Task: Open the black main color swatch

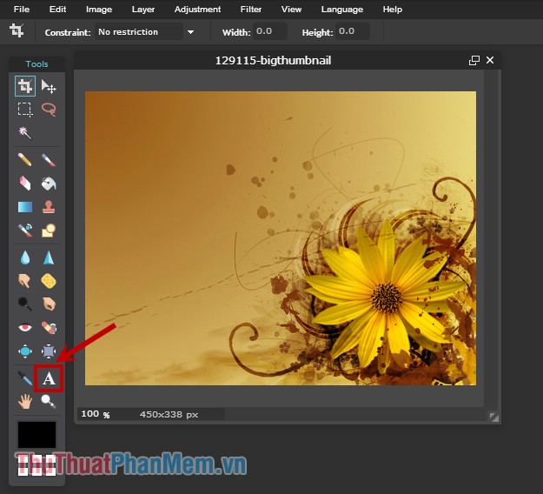Action: click(x=36, y=435)
